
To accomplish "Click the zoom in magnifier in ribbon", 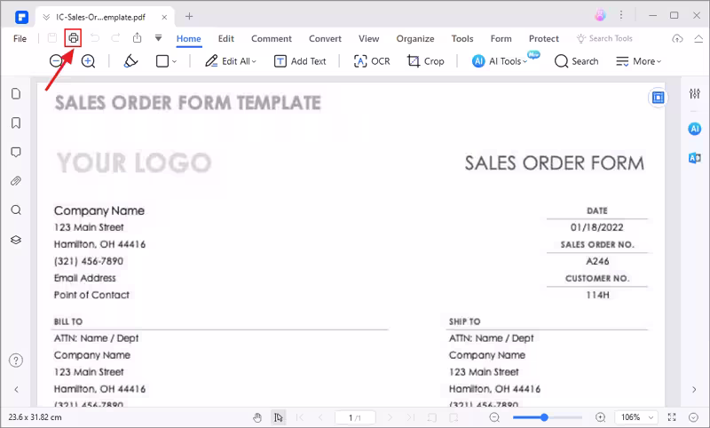I will [x=88, y=60].
